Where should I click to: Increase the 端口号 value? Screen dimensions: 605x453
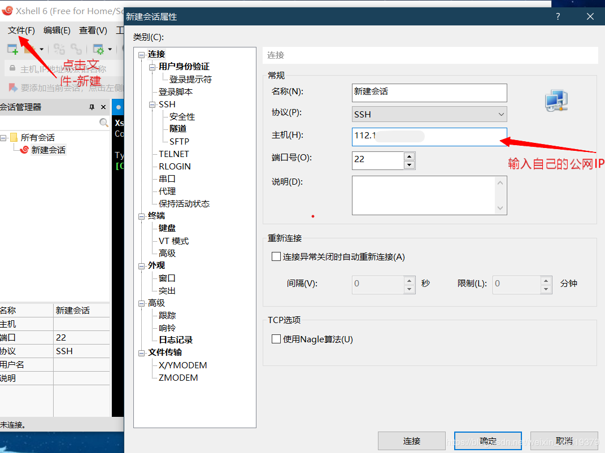(x=410, y=156)
